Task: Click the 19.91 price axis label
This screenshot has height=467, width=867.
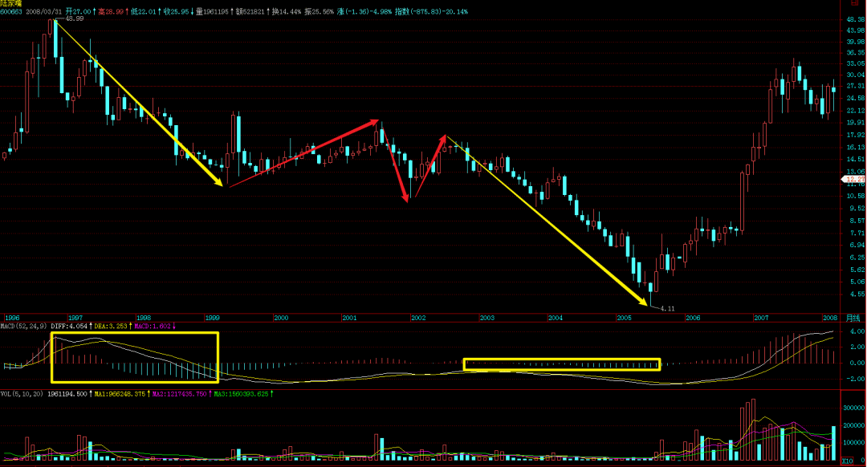Action: [855, 122]
